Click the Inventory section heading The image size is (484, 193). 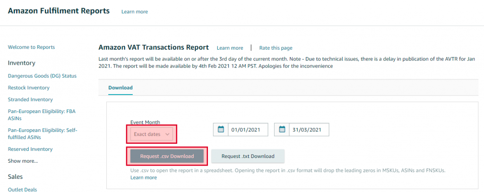[x=22, y=63]
